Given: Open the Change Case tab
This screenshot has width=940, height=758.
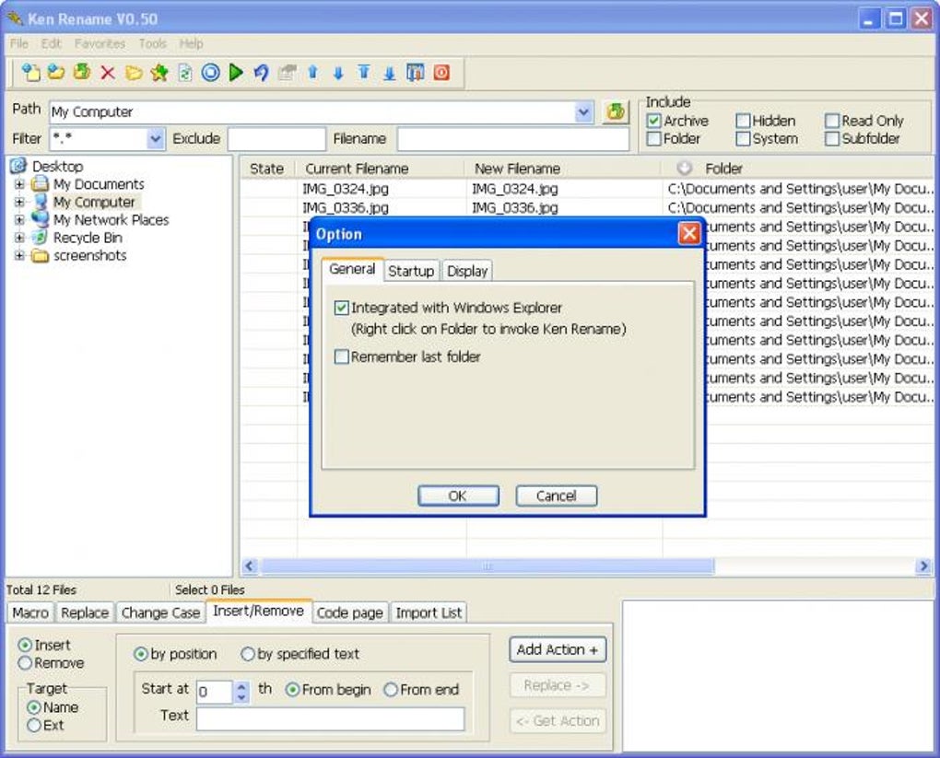Looking at the screenshot, I should point(160,613).
